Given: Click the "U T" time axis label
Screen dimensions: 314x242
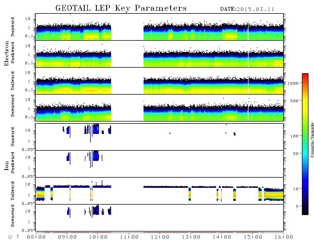Looking at the screenshot, I should point(14,237).
